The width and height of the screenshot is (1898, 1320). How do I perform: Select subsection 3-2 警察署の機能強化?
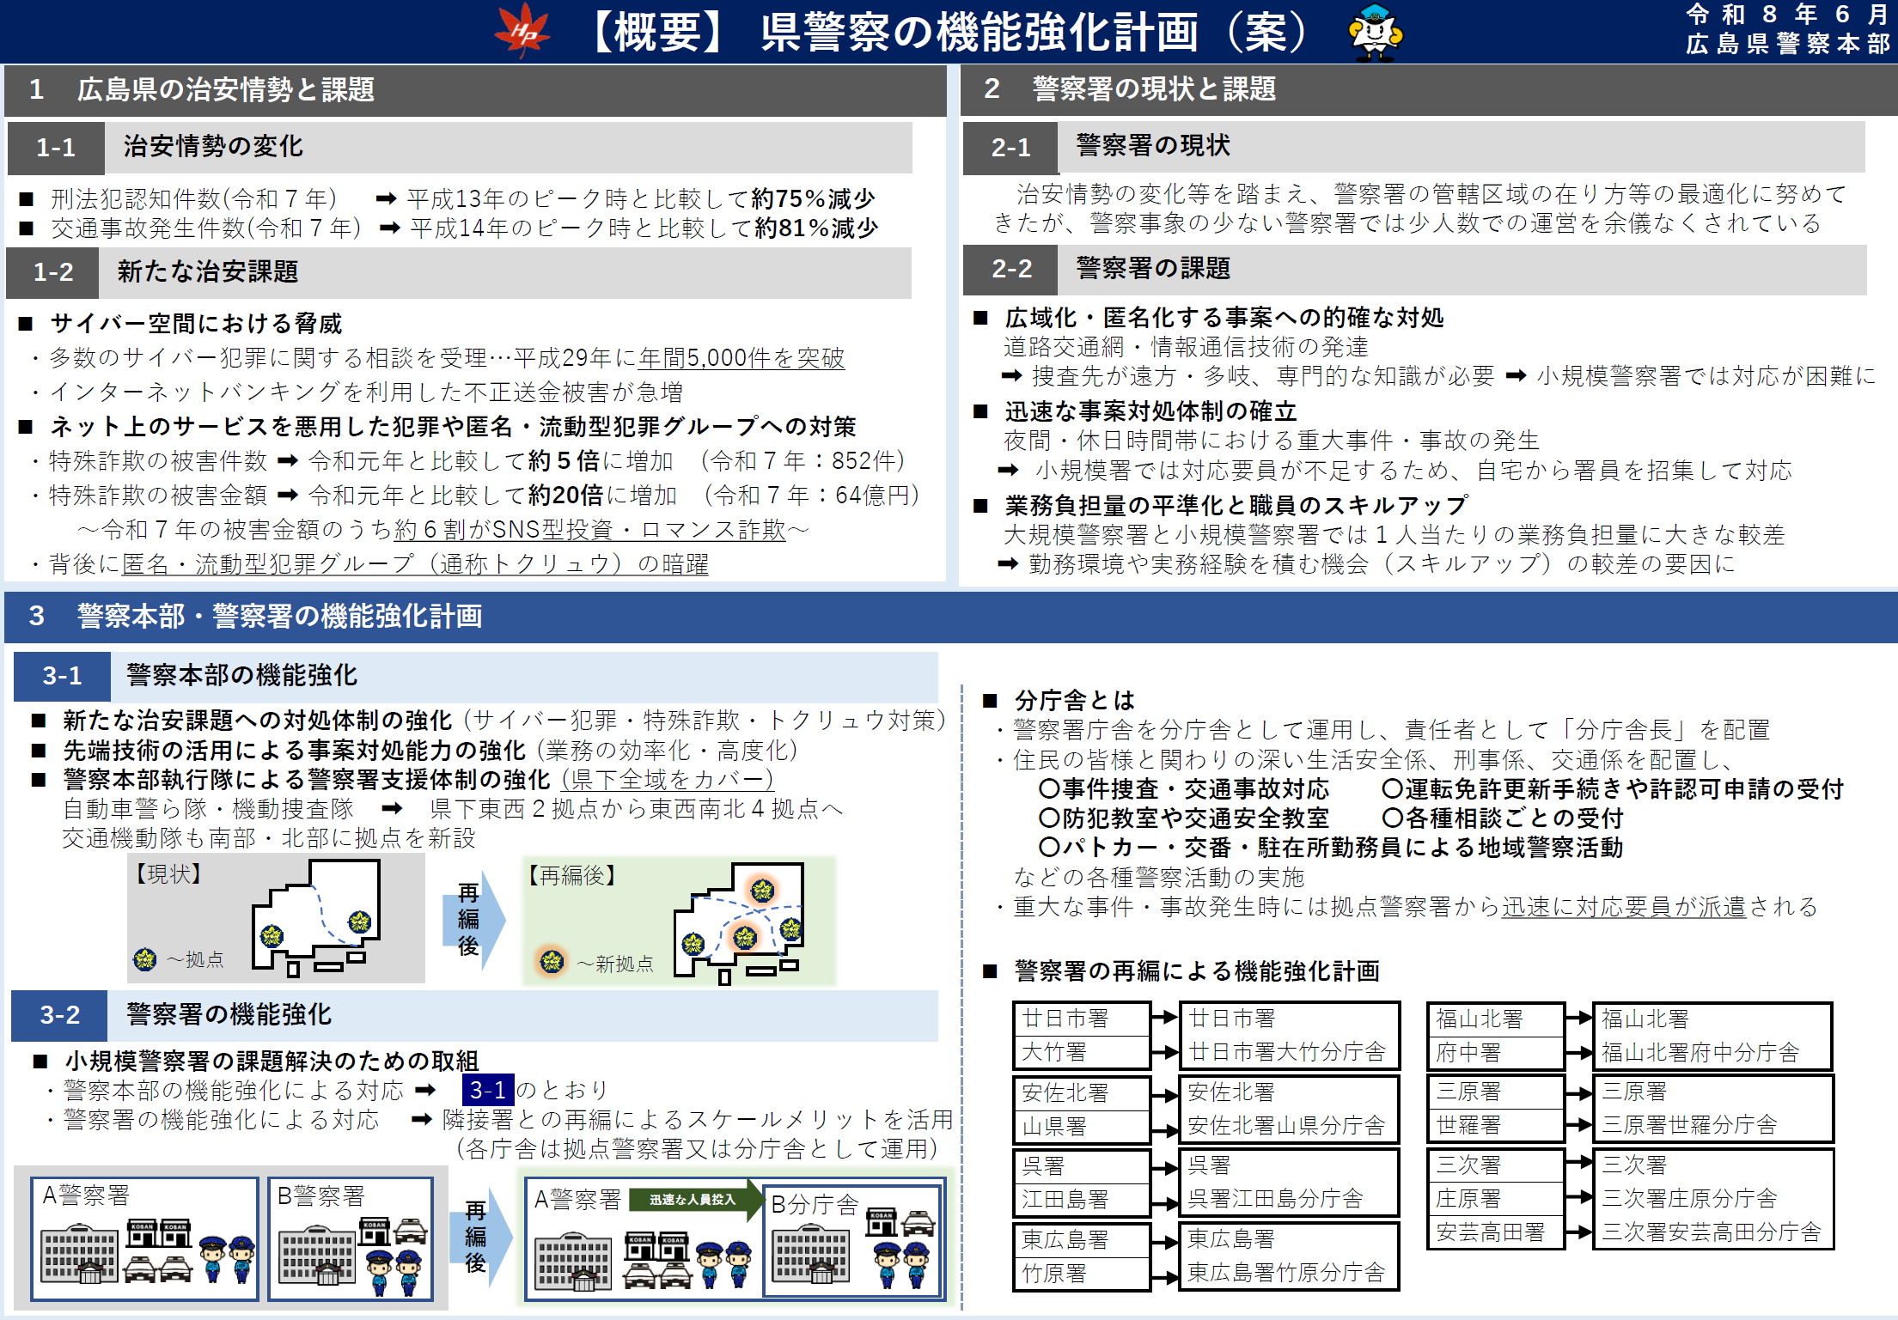474,1015
